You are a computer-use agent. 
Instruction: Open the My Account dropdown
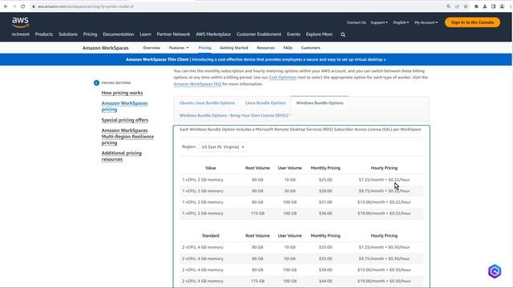[x=426, y=22]
